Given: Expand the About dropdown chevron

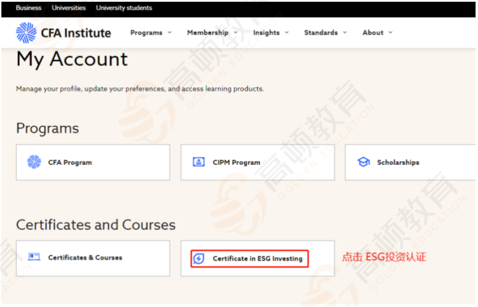Looking at the screenshot, I should [x=391, y=33].
